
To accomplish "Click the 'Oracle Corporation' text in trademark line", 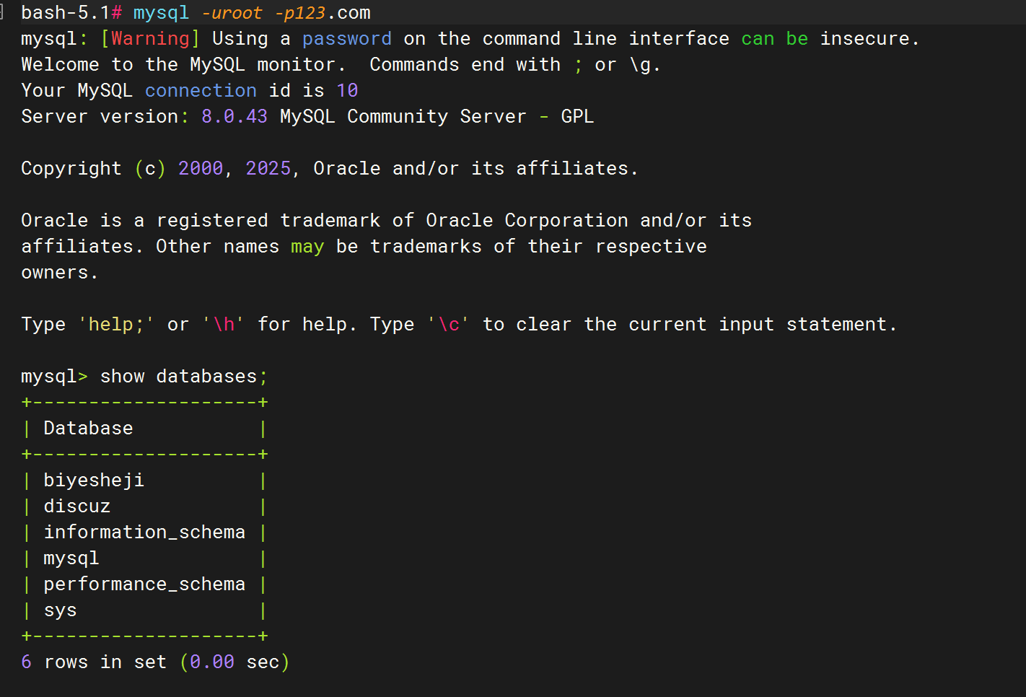I will [x=527, y=221].
